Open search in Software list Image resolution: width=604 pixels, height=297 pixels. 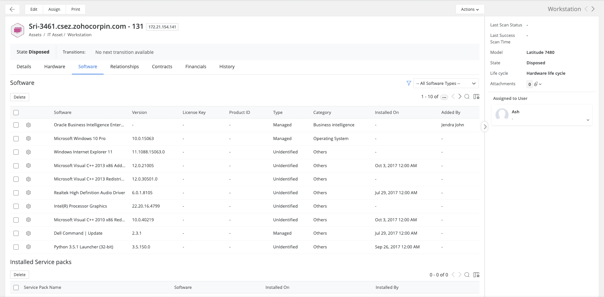pyautogui.click(x=467, y=97)
